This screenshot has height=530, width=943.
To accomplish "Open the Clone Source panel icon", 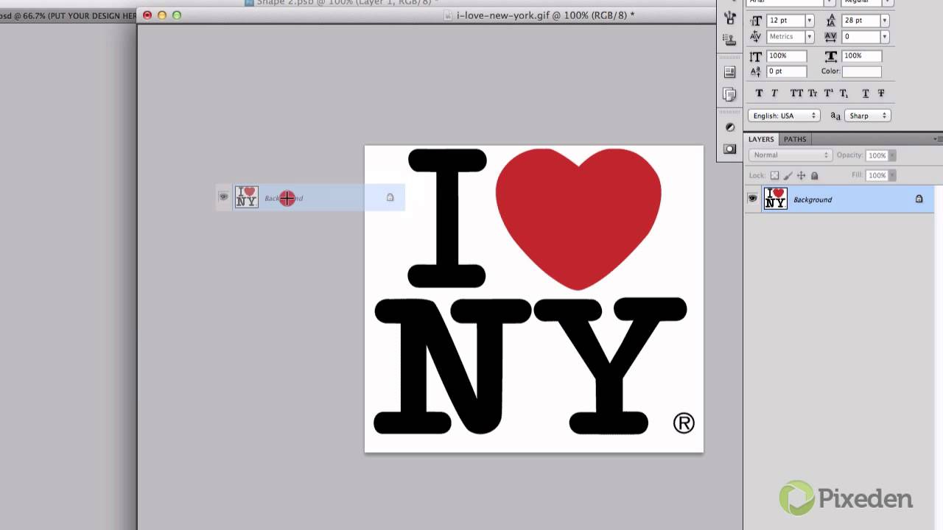I will 730,39.
